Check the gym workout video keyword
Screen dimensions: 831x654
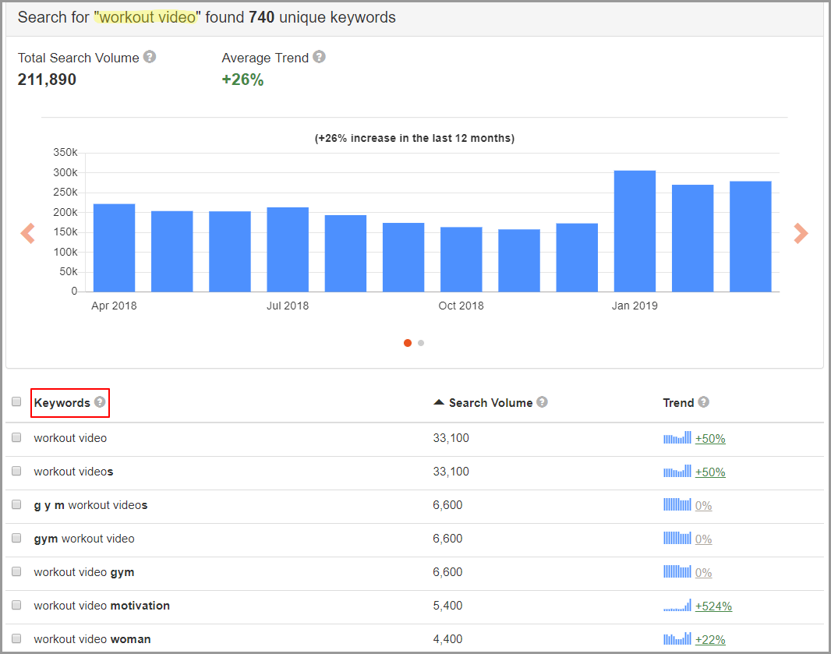click(16, 538)
